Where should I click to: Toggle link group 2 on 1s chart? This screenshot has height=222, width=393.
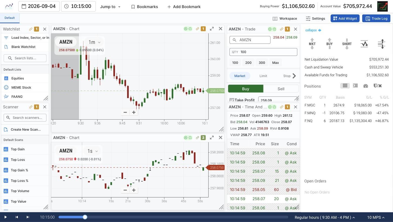(203, 138)
